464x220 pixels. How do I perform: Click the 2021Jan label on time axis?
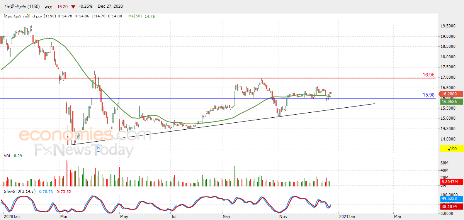346,217
